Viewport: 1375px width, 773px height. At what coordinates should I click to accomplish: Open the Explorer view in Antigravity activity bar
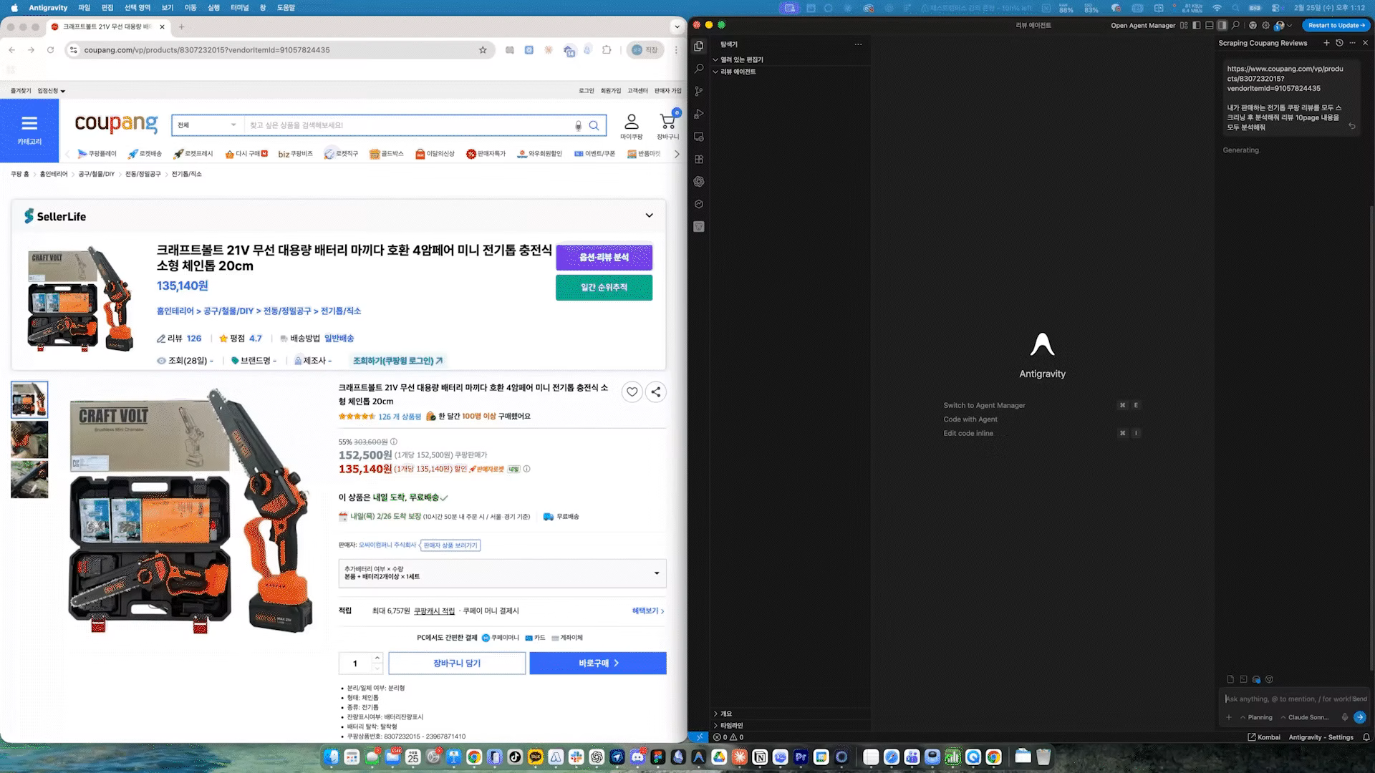pos(699,46)
